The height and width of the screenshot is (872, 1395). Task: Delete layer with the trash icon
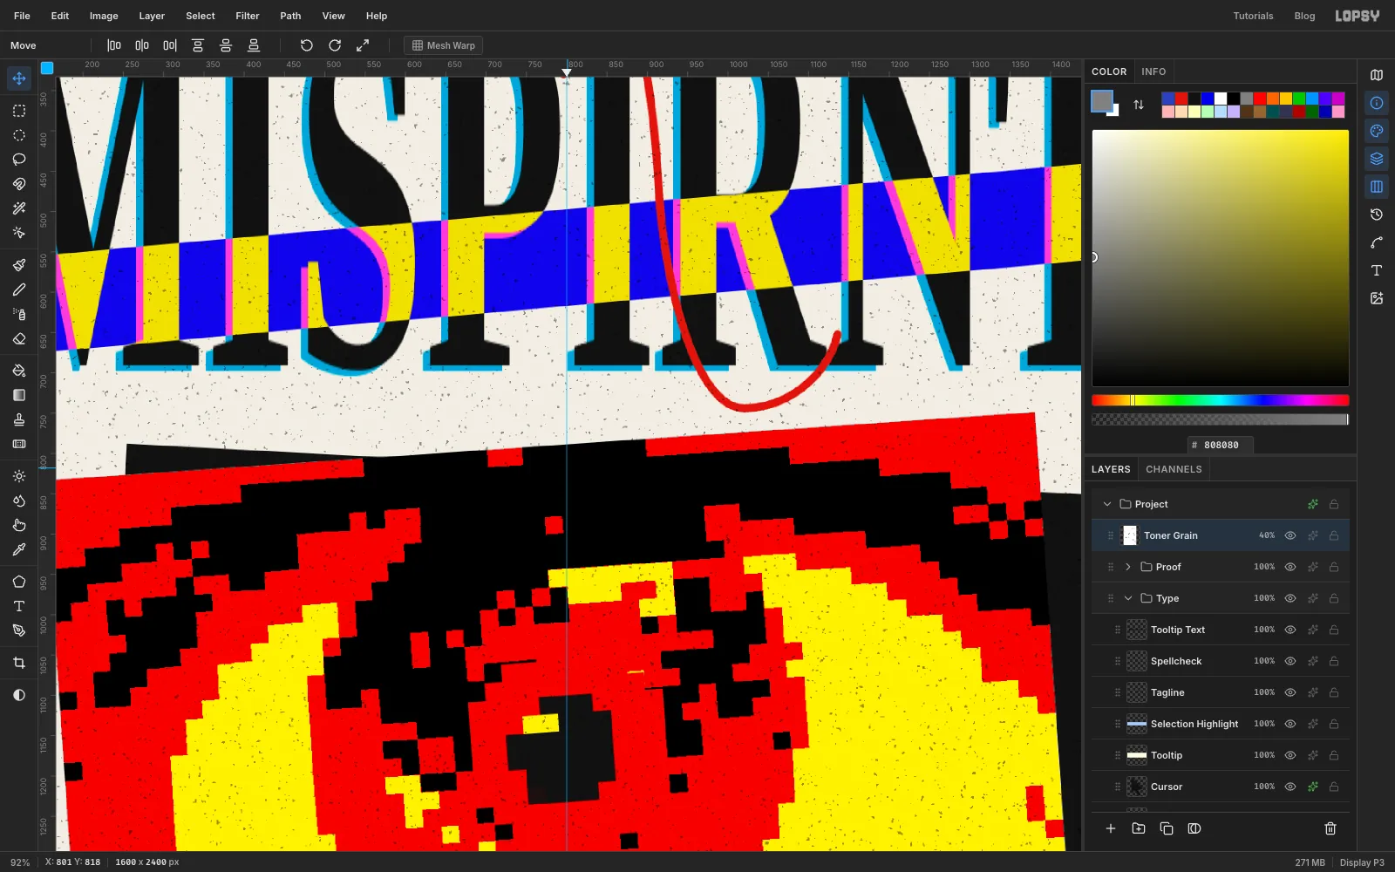[x=1330, y=828]
